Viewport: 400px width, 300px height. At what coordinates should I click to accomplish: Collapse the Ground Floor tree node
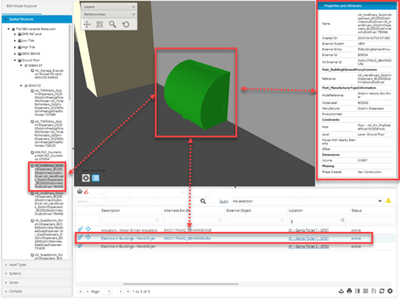(15, 59)
